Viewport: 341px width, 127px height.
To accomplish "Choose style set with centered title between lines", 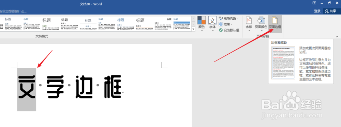I will tap(88, 24).
